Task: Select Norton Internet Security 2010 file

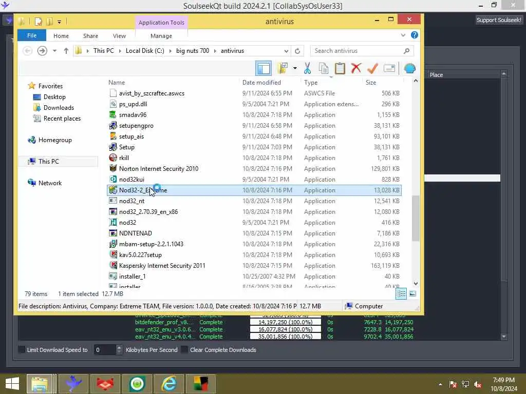Action: pos(254,168)
